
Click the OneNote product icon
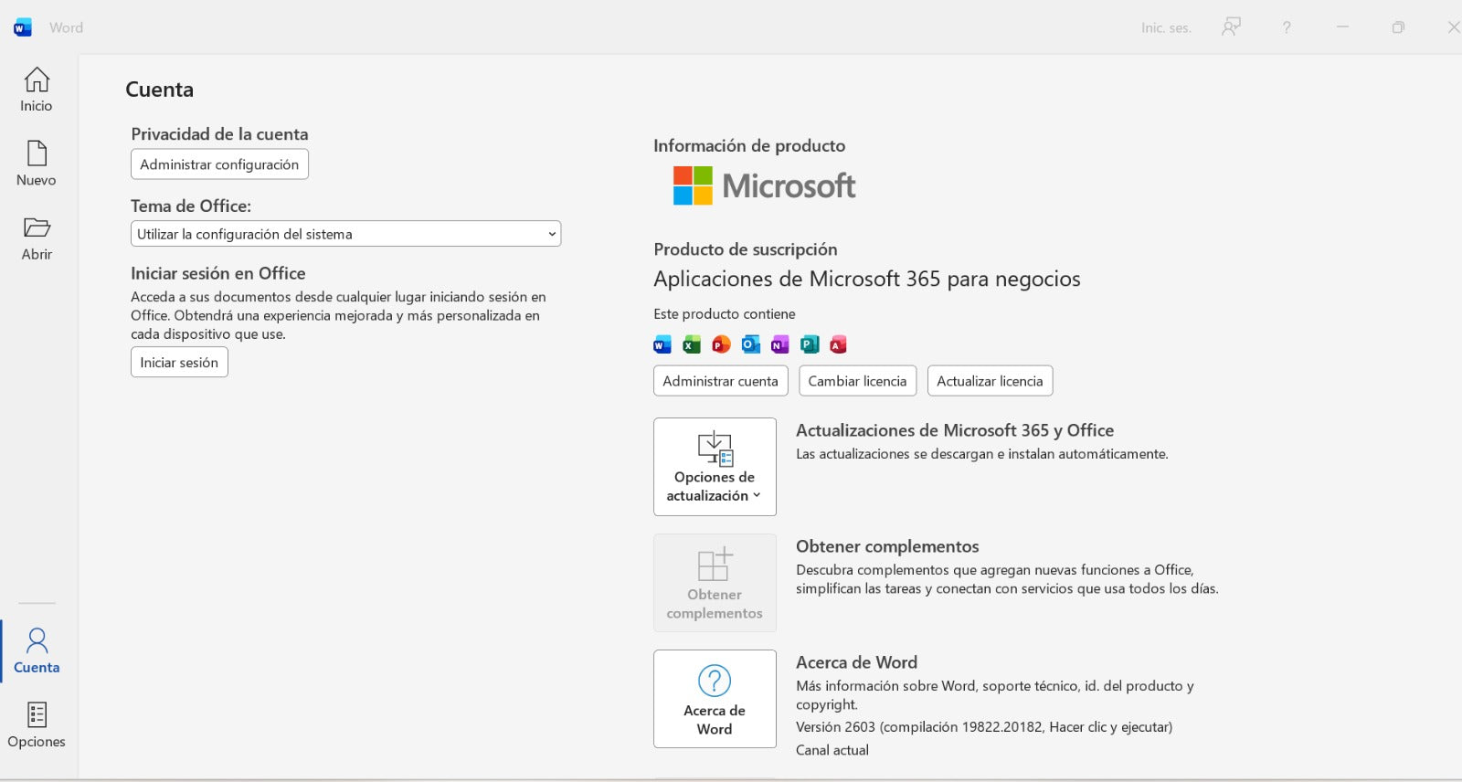click(x=779, y=344)
